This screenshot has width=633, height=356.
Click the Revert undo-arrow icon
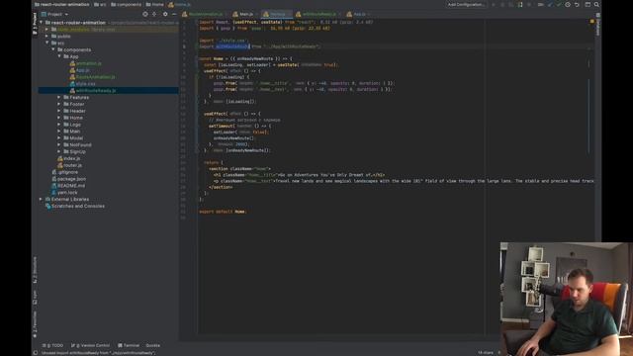[x=577, y=4]
